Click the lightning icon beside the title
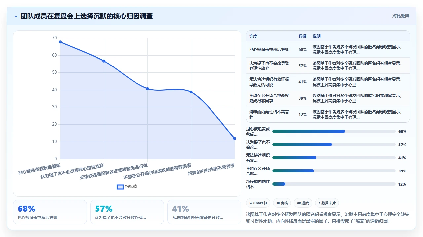Screen dimensions: 423x237 pos(16,16)
